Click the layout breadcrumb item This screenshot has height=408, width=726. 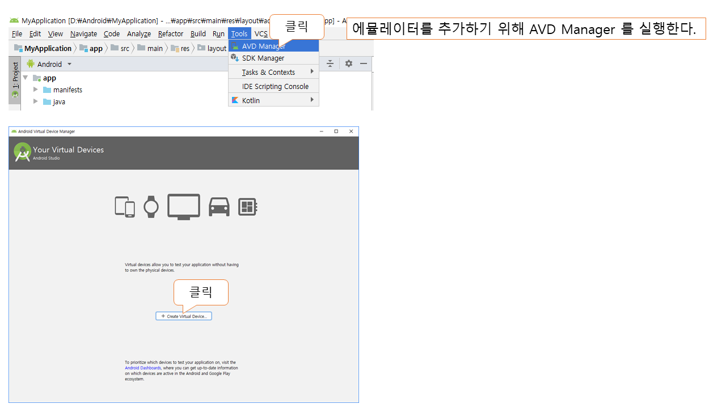pyautogui.click(x=216, y=48)
